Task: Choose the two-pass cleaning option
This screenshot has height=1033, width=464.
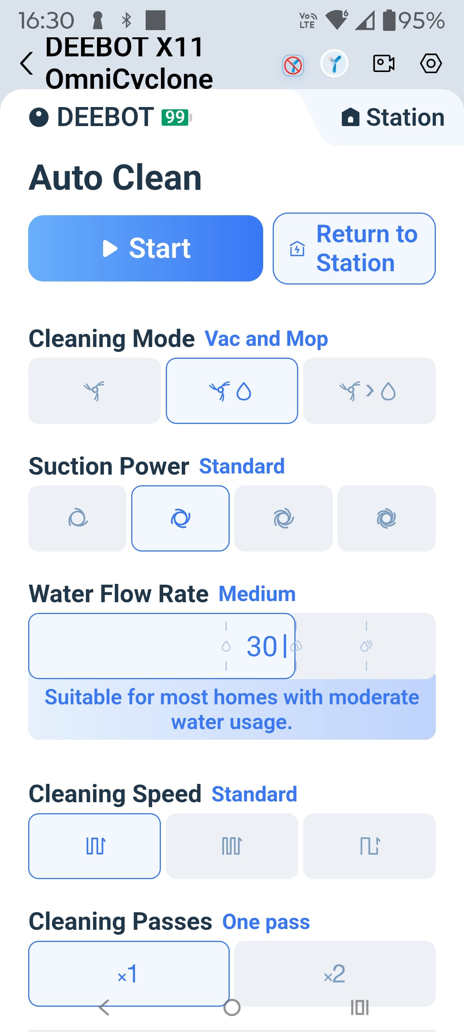Action: [334, 973]
